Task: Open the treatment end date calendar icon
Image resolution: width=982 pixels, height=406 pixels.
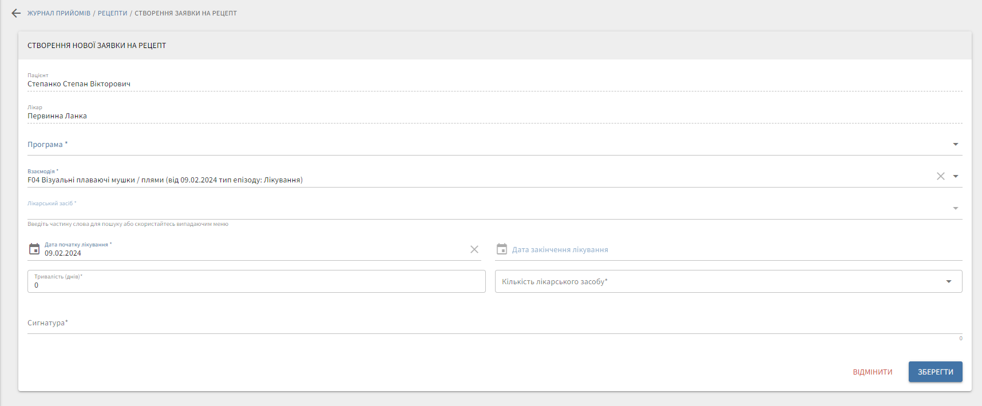Action: [502, 249]
